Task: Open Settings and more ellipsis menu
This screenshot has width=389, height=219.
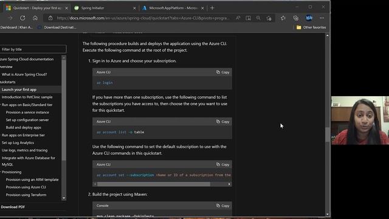Action: click(x=322, y=18)
